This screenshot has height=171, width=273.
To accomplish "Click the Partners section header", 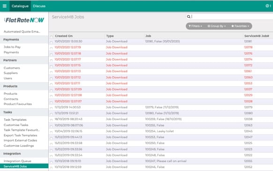I will point(10,60).
